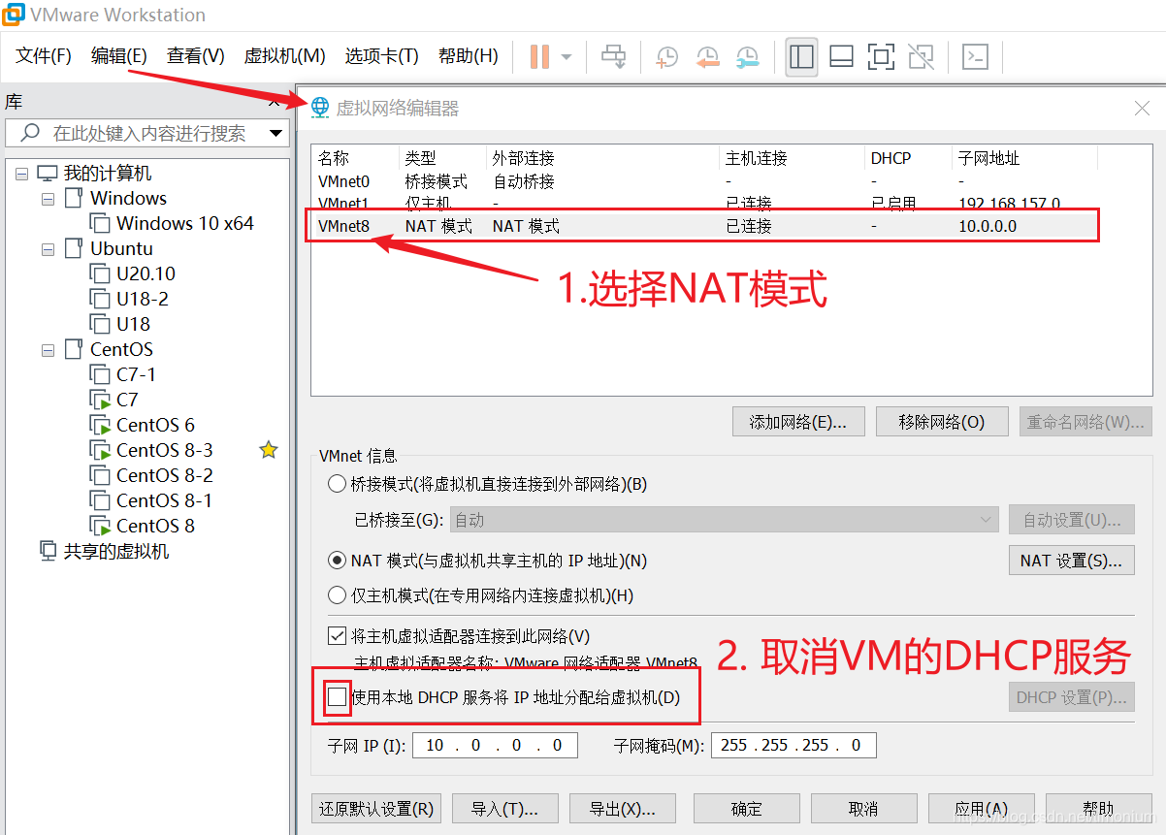This screenshot has height=835, width=1166.
Task: Collapse the CentOS folder node
Action: pos(49,350)
